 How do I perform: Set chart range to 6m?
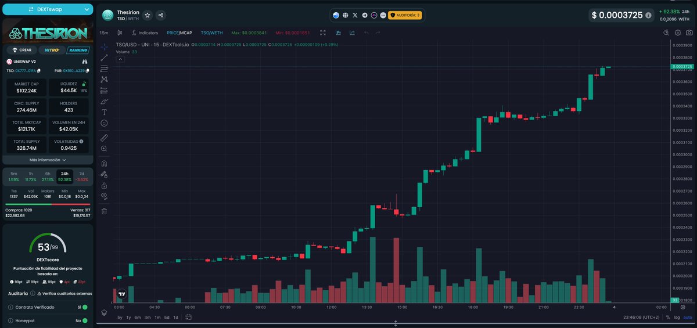click(138, 318)
